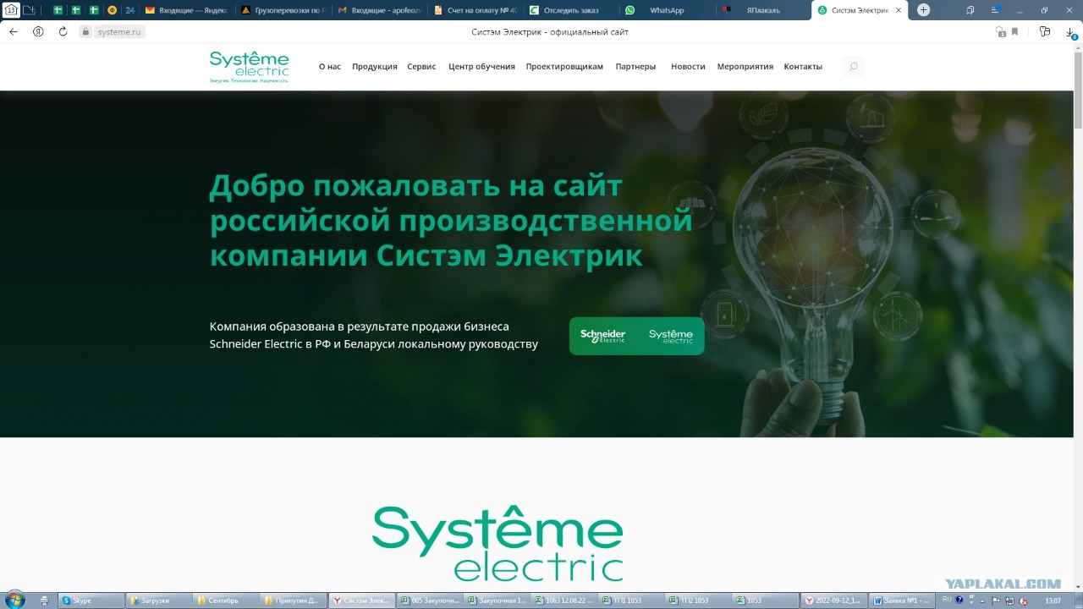
Task: Bookmark this page with the bookmark icon
Action: point(1015,31)
